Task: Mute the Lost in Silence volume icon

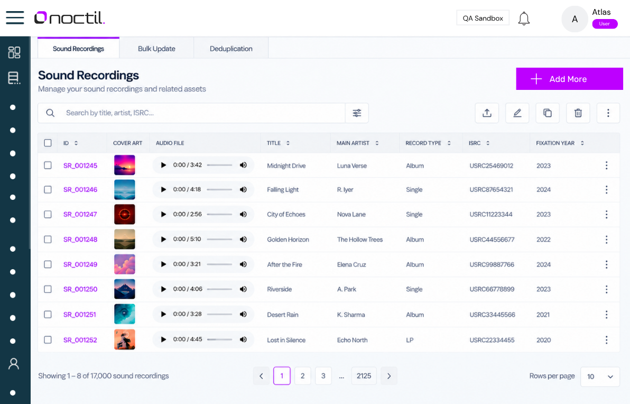Action: pos(243,339)
